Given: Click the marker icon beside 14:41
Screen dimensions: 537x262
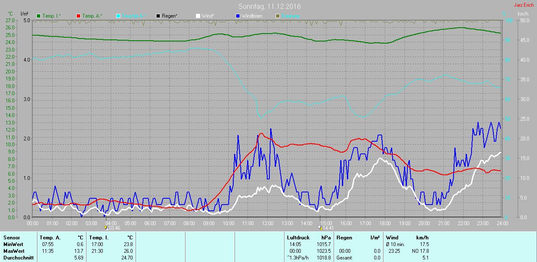Looking at the screenshot, I should [x=320, y=228].
